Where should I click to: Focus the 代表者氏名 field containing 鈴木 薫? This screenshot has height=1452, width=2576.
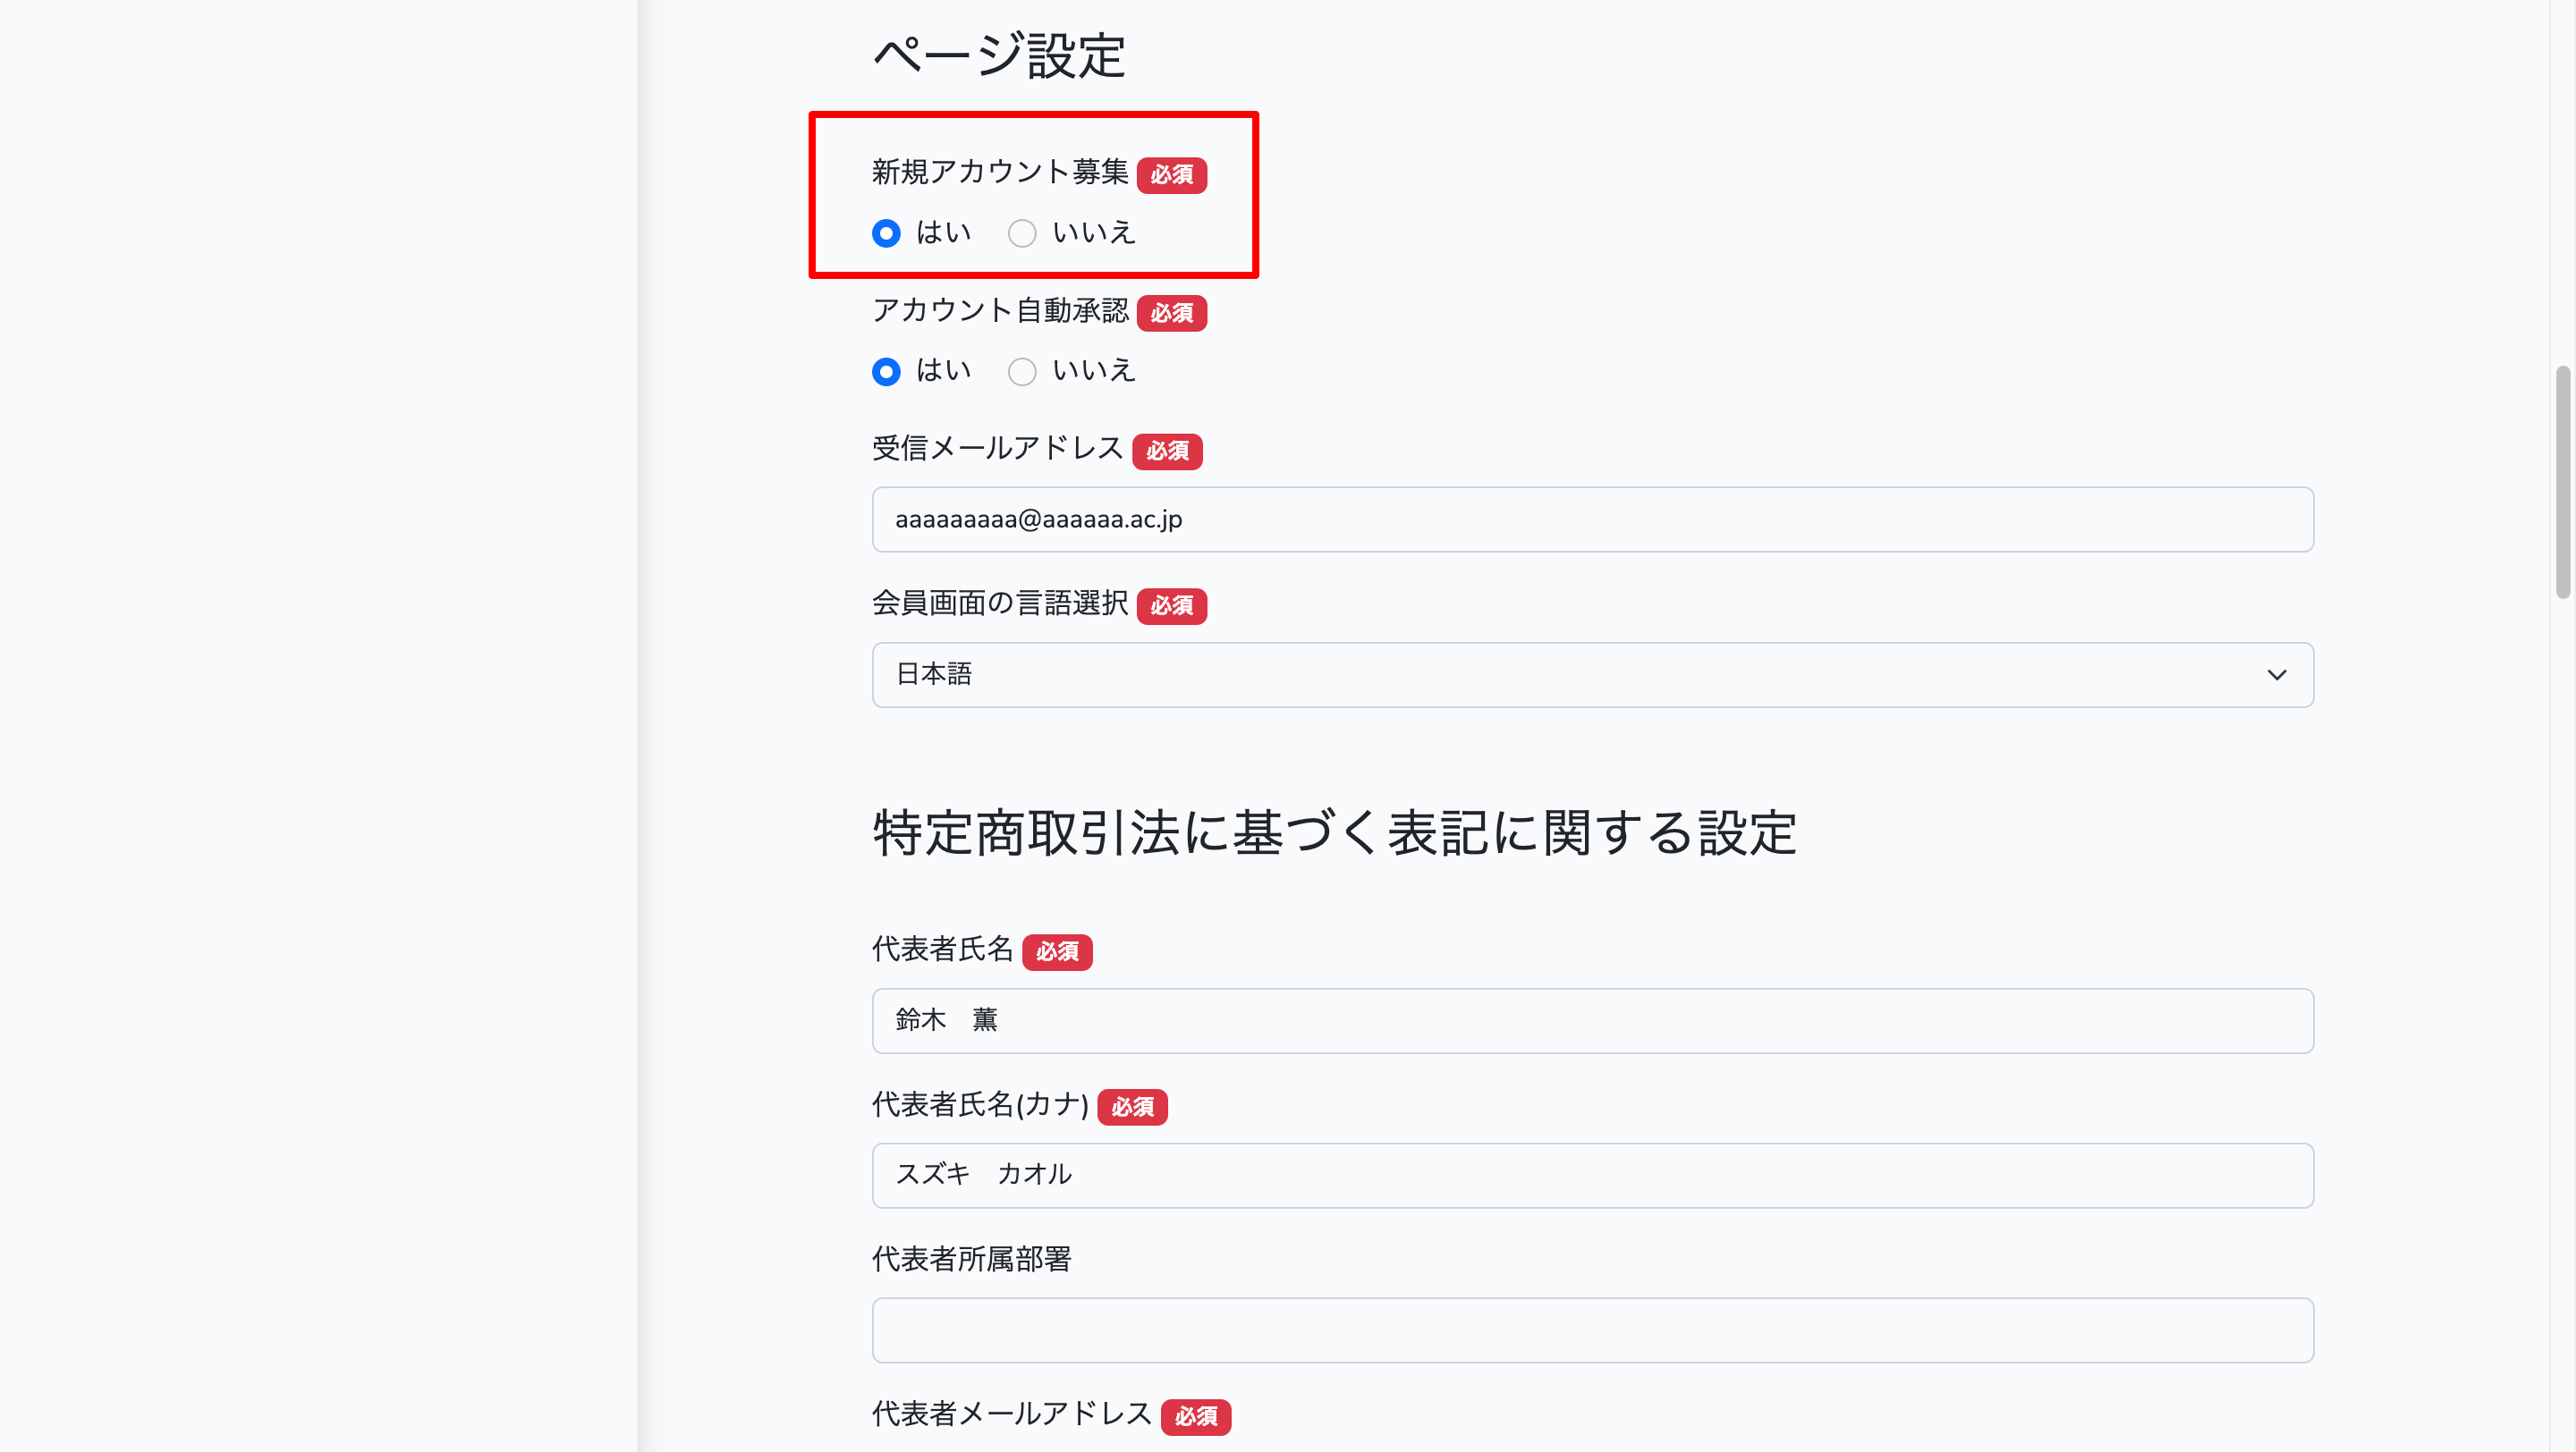click(x=1592, y=1020)
